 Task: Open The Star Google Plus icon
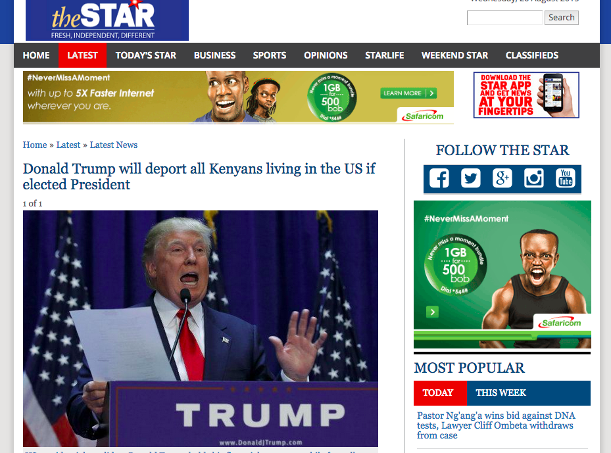click(x=502, y=178)
